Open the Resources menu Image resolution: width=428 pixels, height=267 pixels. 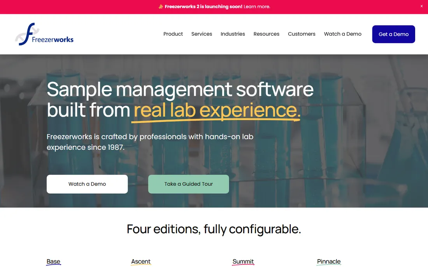click(267, 34)
